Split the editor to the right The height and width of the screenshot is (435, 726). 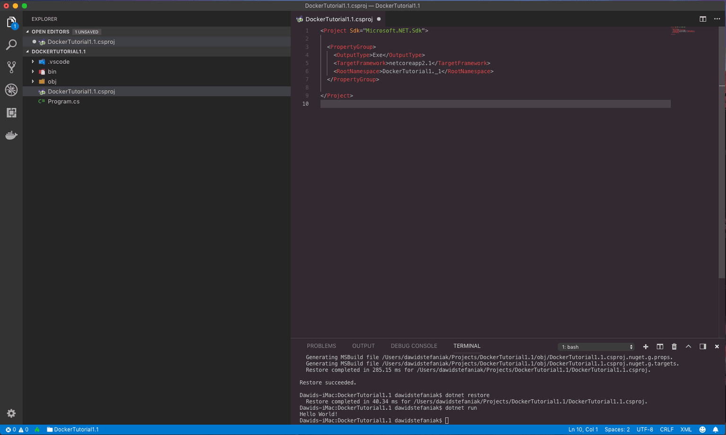click(703, 19)
